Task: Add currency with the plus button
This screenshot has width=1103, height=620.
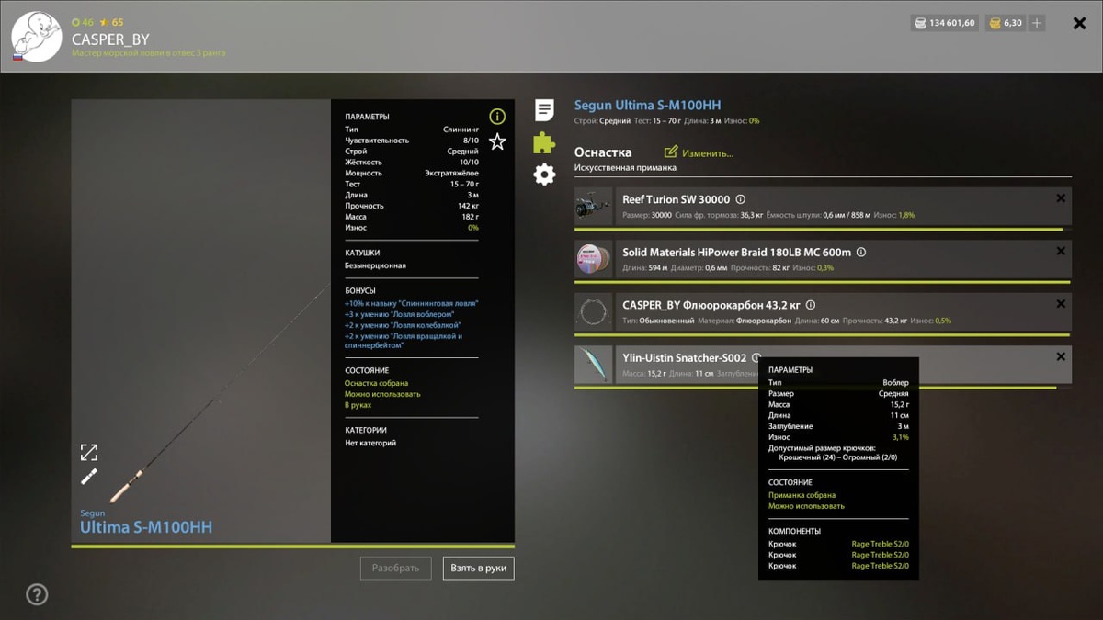Action: 1037,23
